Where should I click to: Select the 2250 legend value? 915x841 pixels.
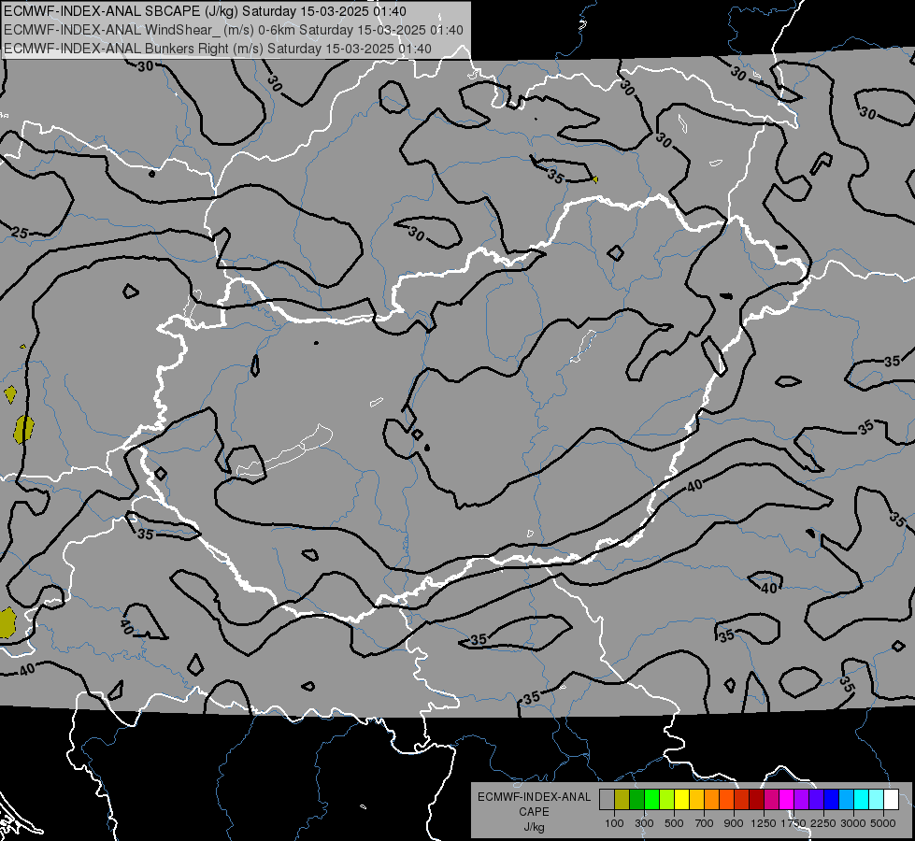823,823
